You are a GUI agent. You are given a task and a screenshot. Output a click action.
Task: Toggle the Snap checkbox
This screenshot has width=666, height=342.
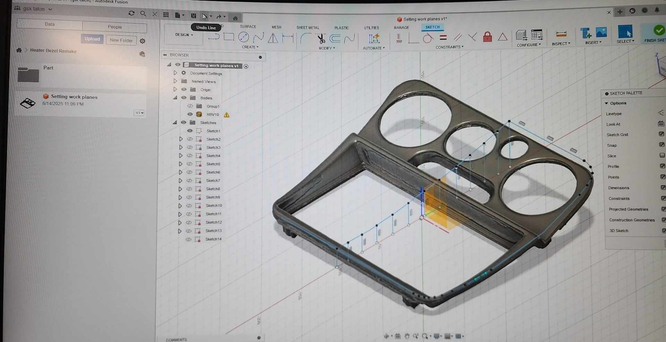pyautogui.click(x=661, y=144)
